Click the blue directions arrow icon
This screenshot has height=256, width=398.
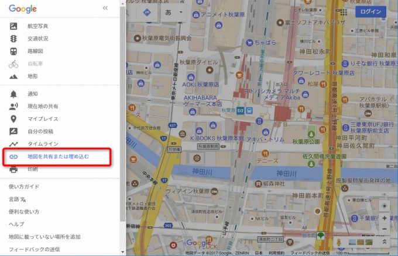coord(146,12)
